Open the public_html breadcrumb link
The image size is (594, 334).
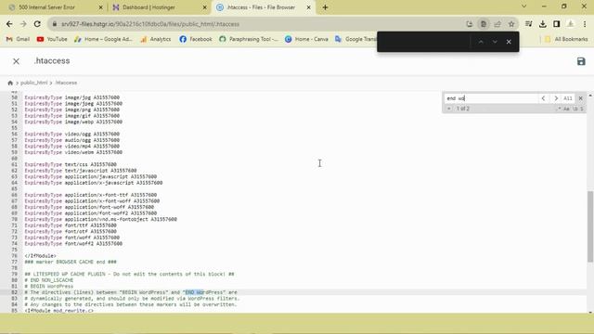point(34,83)
